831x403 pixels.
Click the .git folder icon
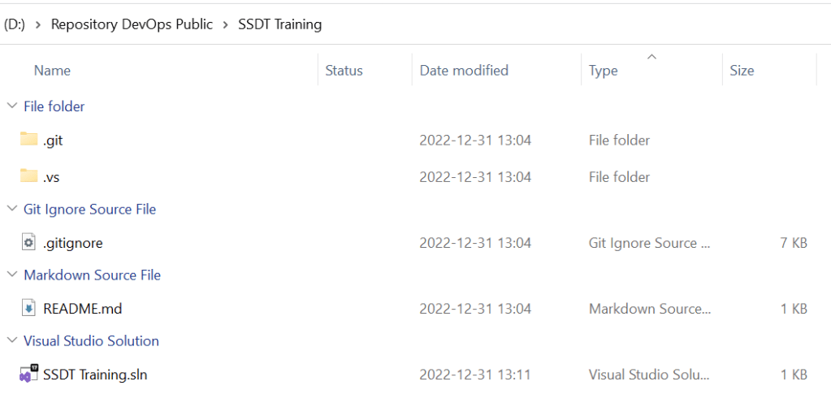(x=29, y=140)
